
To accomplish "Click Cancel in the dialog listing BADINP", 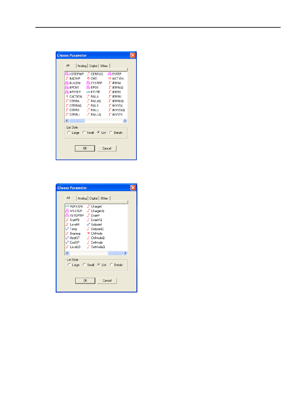I will click(107, 148).
